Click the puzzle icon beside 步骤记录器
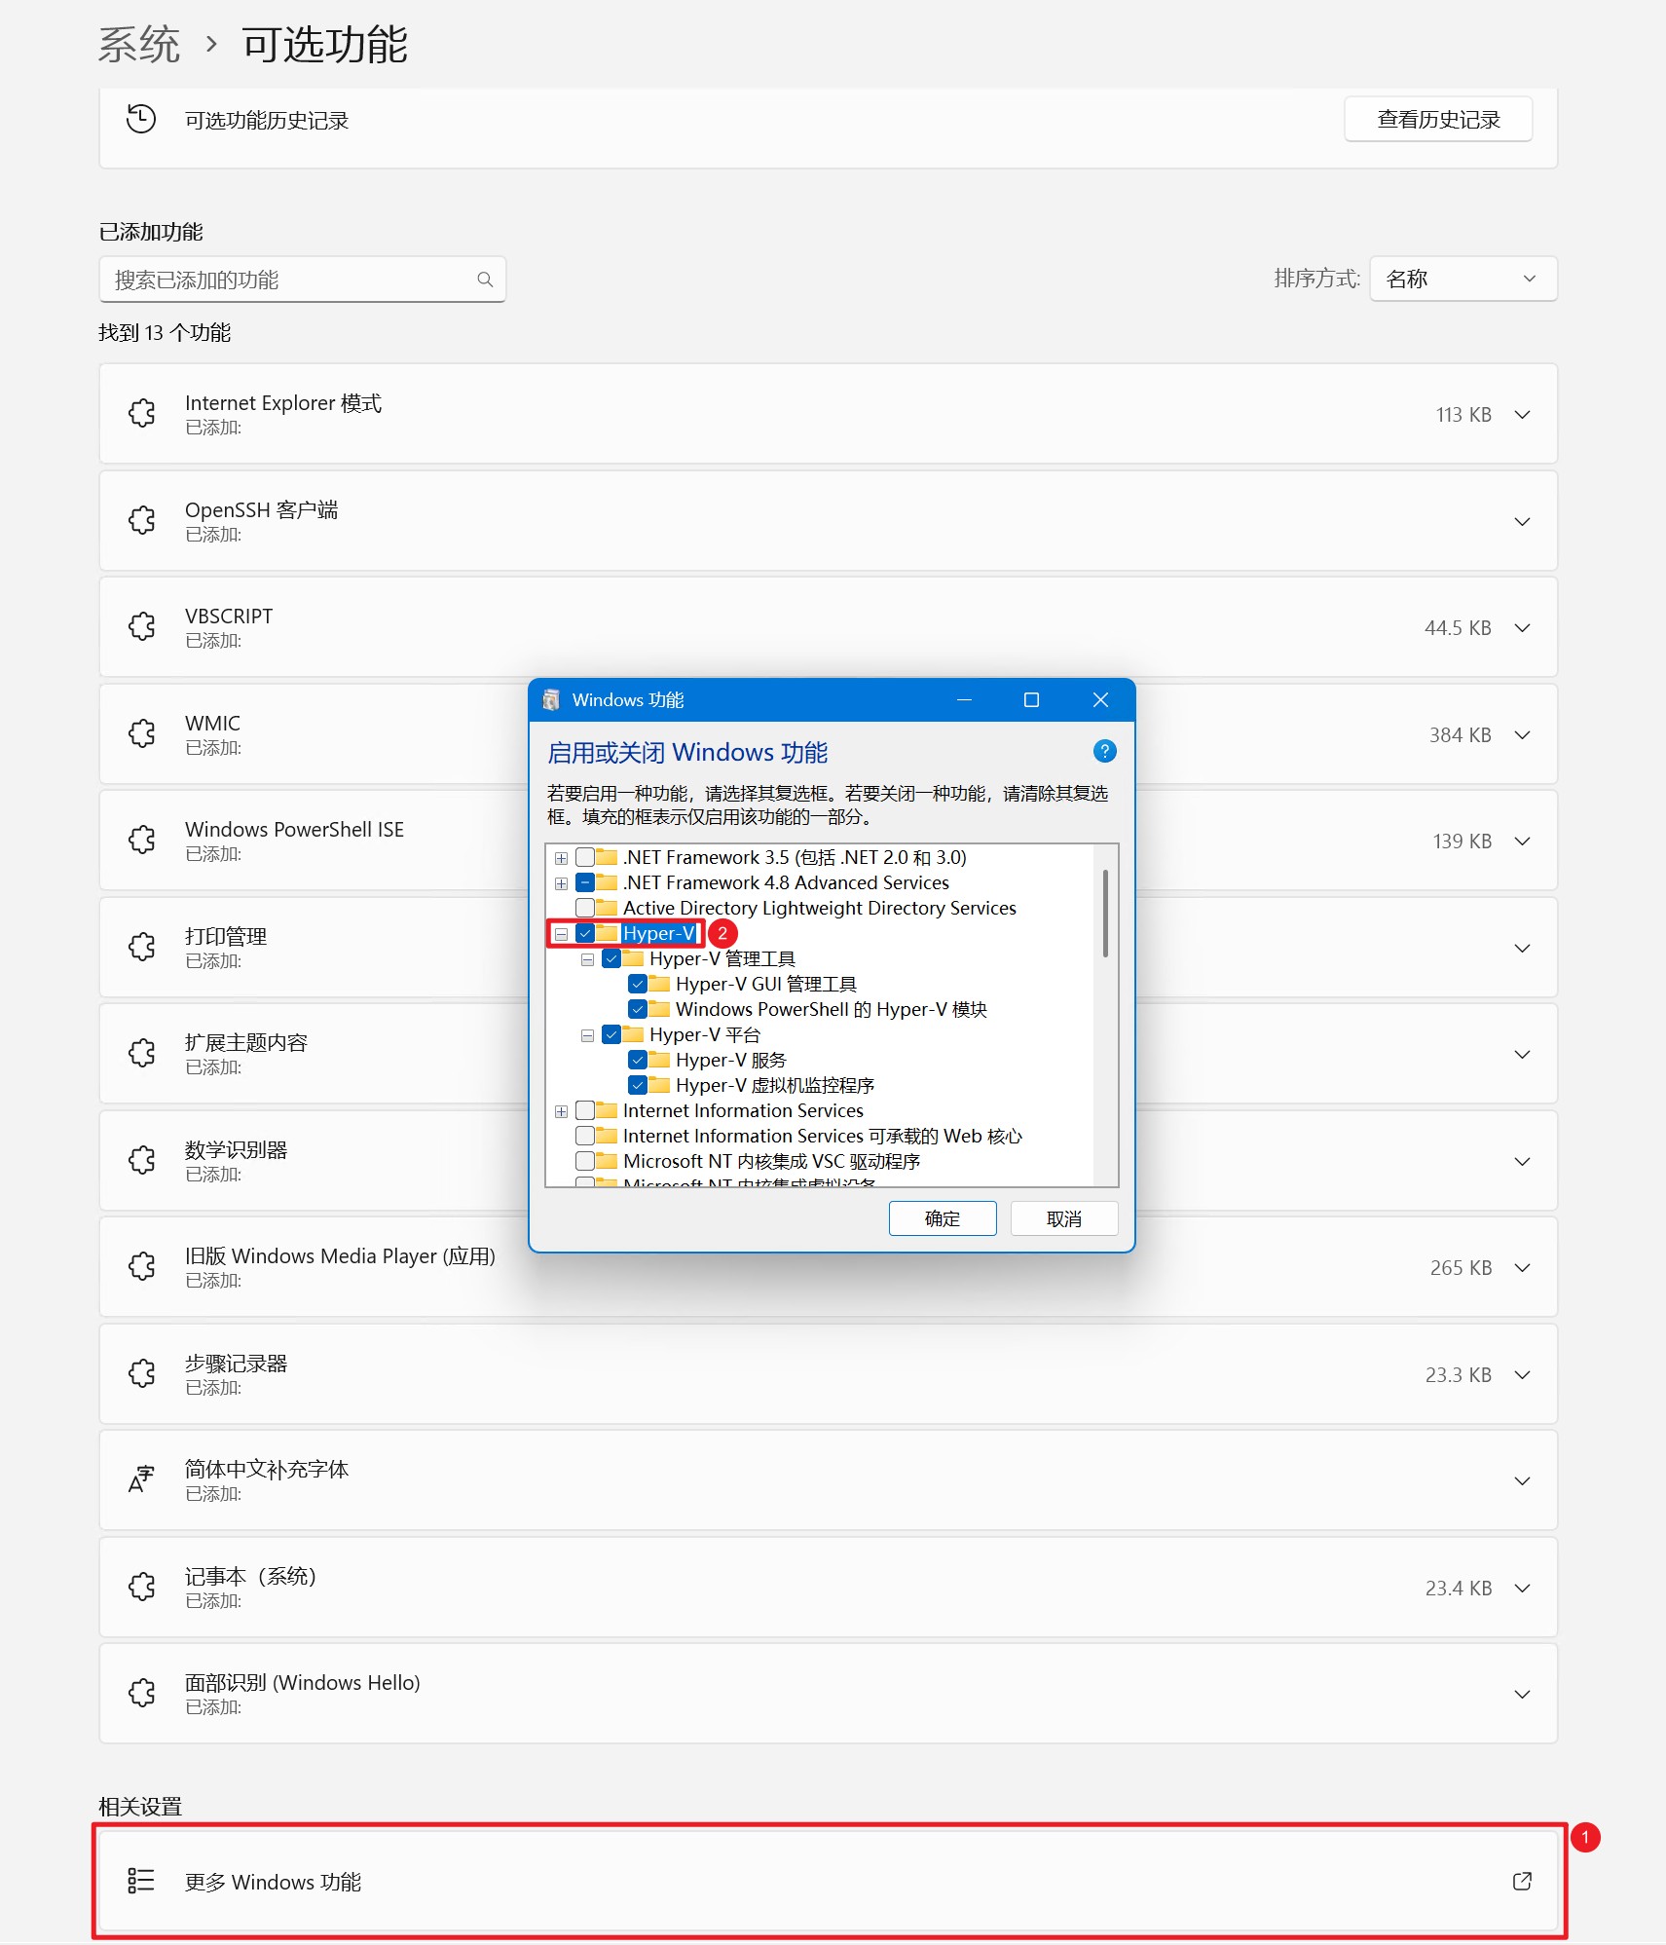The height and width of the screenshot is (1945, 1666). click(x=142, y=1373)
